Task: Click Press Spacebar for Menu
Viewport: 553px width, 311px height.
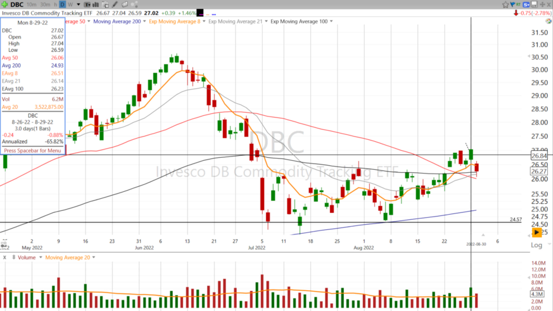Action: tap(33, 150)
